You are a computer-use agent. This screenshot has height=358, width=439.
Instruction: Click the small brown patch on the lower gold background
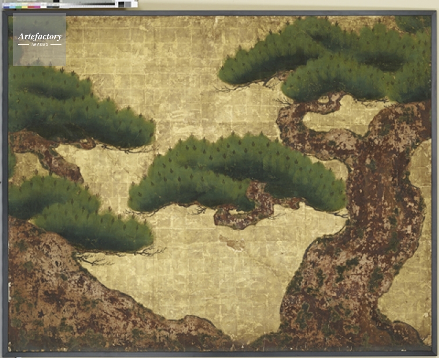tap(232, 242)
